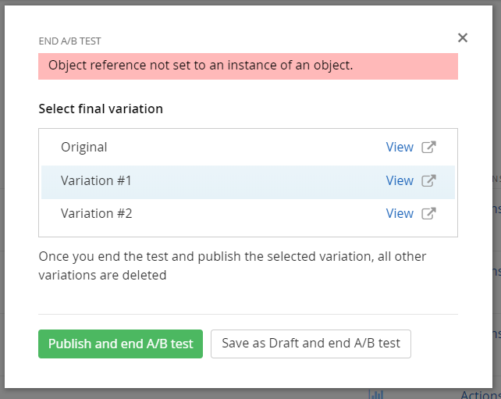Click Publish and end A/B test
This screenshot has width=501, height=399.
click(120, 344)
